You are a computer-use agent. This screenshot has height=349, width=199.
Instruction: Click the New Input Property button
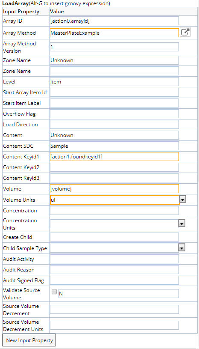click(29, 340)
